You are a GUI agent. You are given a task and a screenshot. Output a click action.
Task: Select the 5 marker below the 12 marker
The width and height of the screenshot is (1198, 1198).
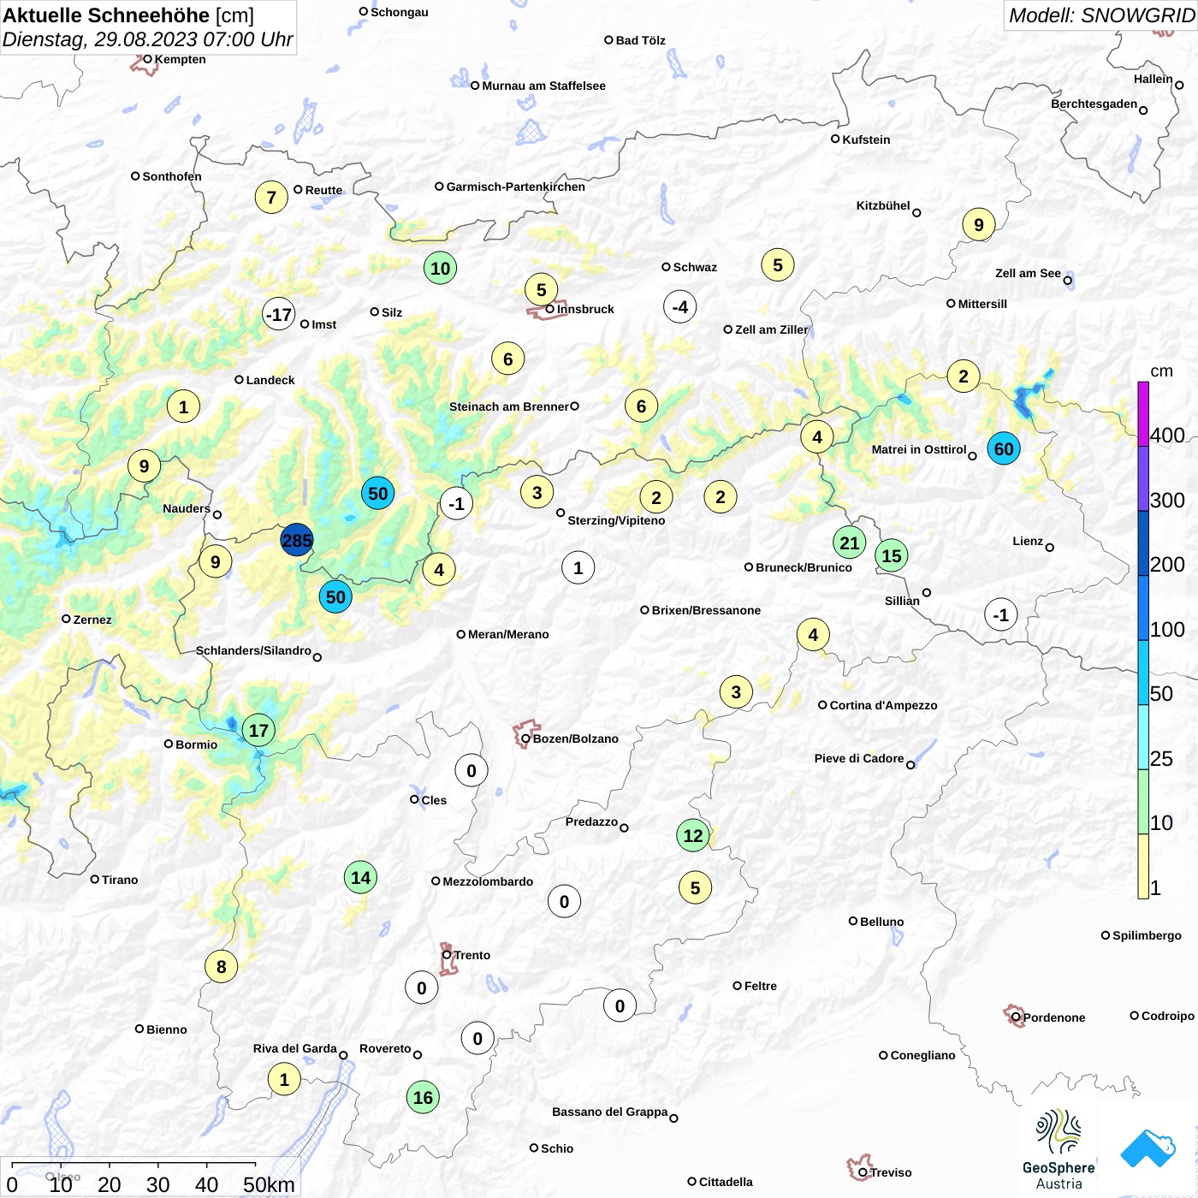point(695,888)
